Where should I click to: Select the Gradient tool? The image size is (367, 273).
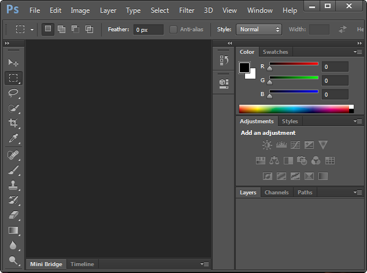pyautogui.click(x=13, y=230)
